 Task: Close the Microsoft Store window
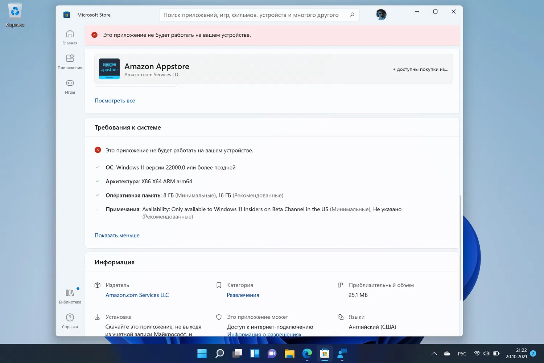pyautogui.click(x=453, y=12)
